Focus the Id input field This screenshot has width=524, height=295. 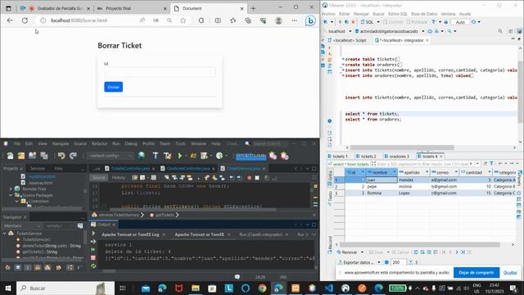pyautogui.click(x=160, y=72)
